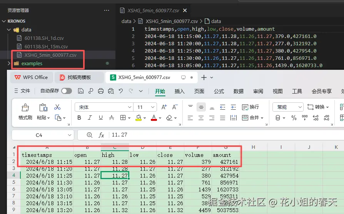Click the Cut scissors icon

57,107
